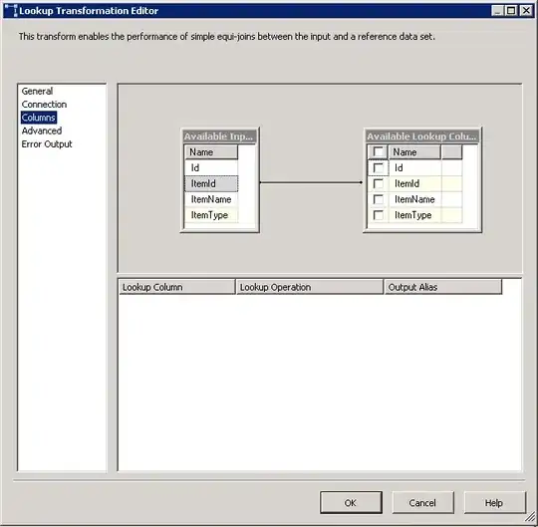538x527 pixels.
Task: Check the ItemName lookup column checkbox
Action: point(379,199)
